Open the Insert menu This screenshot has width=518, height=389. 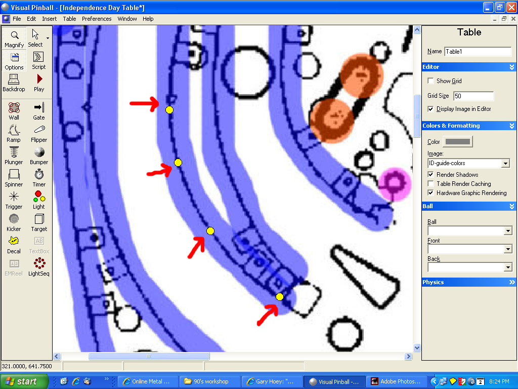[x=49, y=19]
